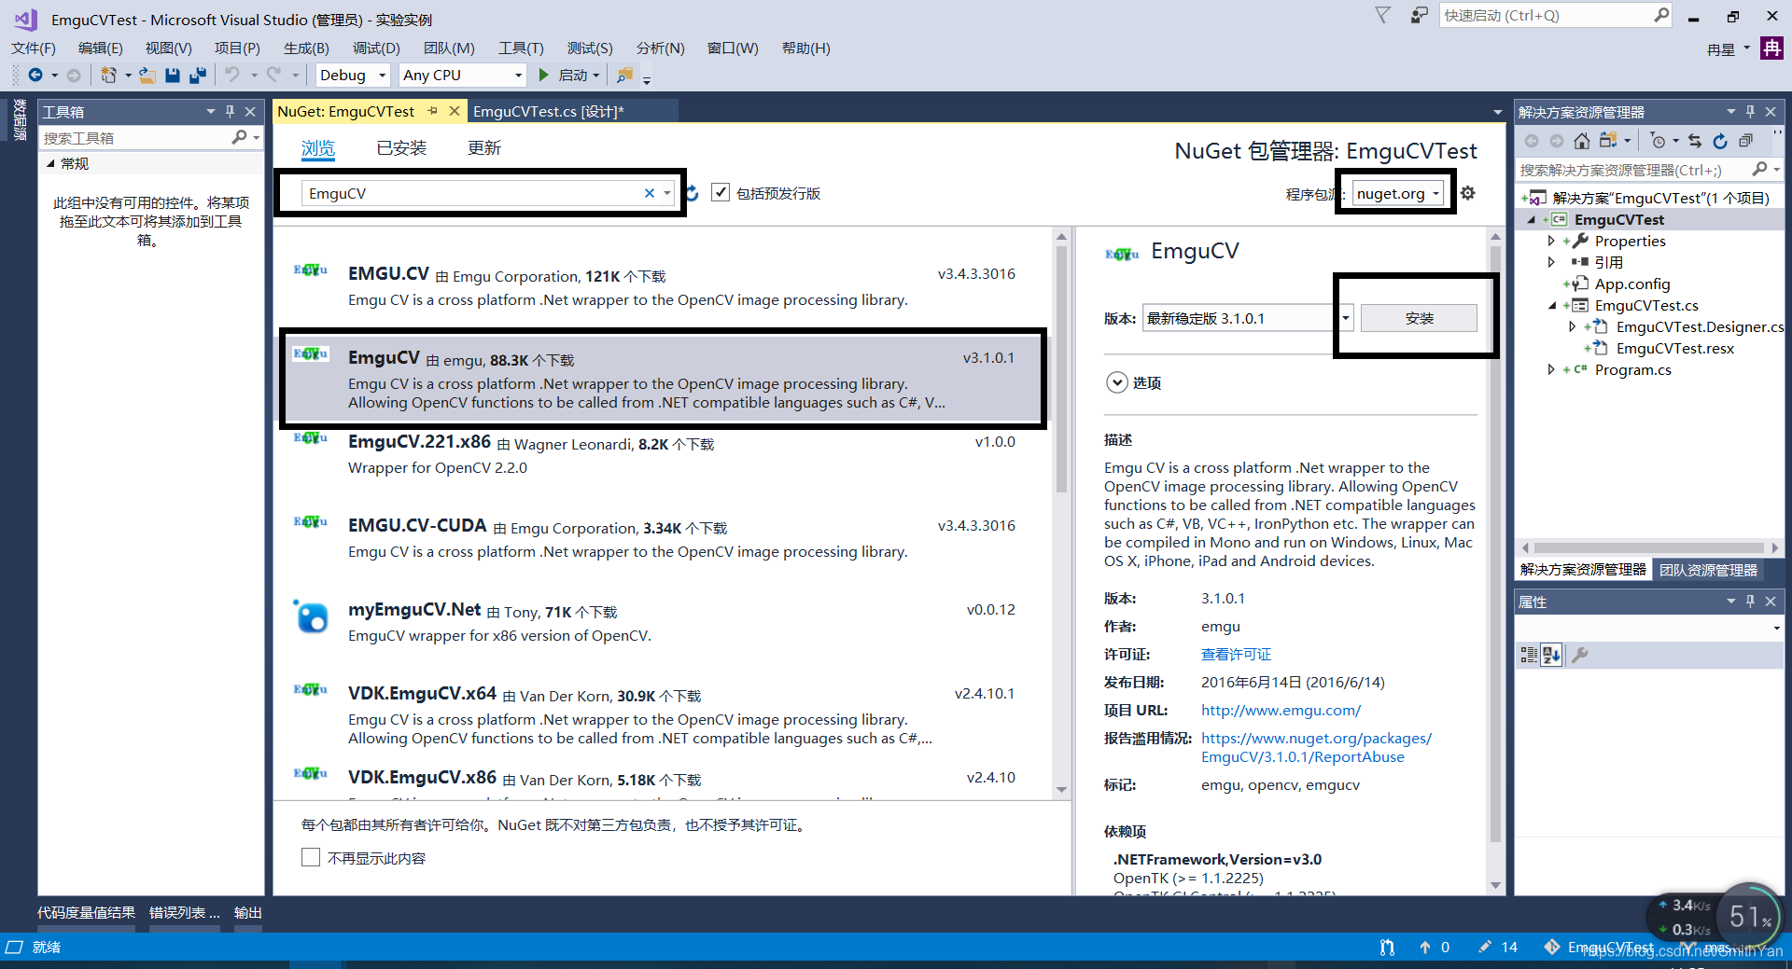Click the Solution Explorer home icon

click(1581, 141)
